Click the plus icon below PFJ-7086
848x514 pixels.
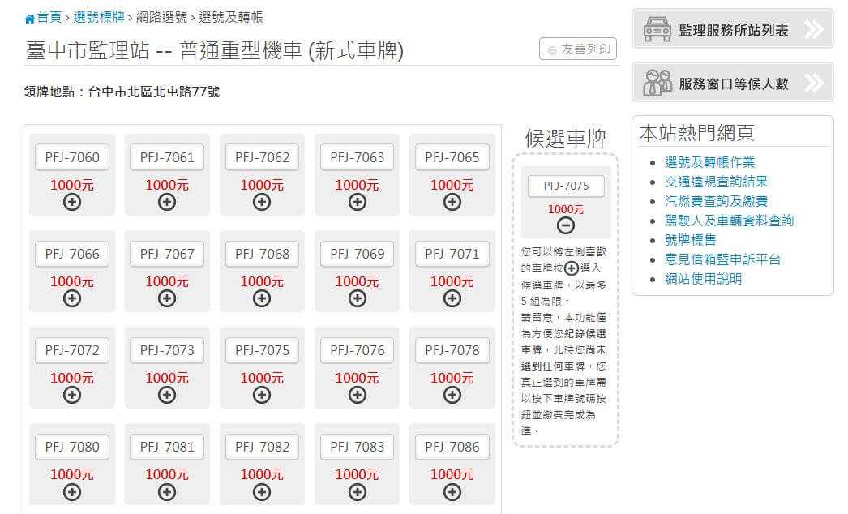pyautogui.click(x=452, y=491)
